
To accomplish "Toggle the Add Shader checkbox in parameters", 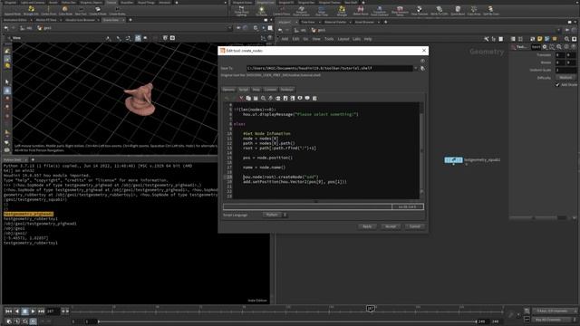I will coord(557,84).
